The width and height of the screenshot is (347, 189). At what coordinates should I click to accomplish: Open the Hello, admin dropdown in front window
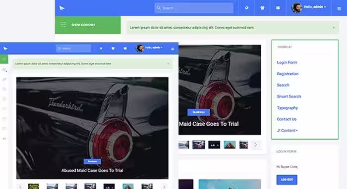click(154, 47)
